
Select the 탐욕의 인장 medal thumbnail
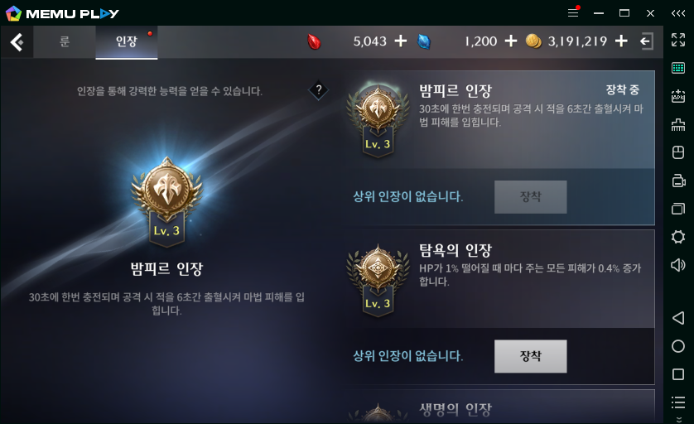pyautogui.click(x=378, y=280)
